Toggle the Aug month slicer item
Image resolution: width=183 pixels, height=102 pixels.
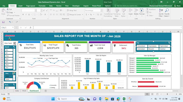tap(9, 56)
